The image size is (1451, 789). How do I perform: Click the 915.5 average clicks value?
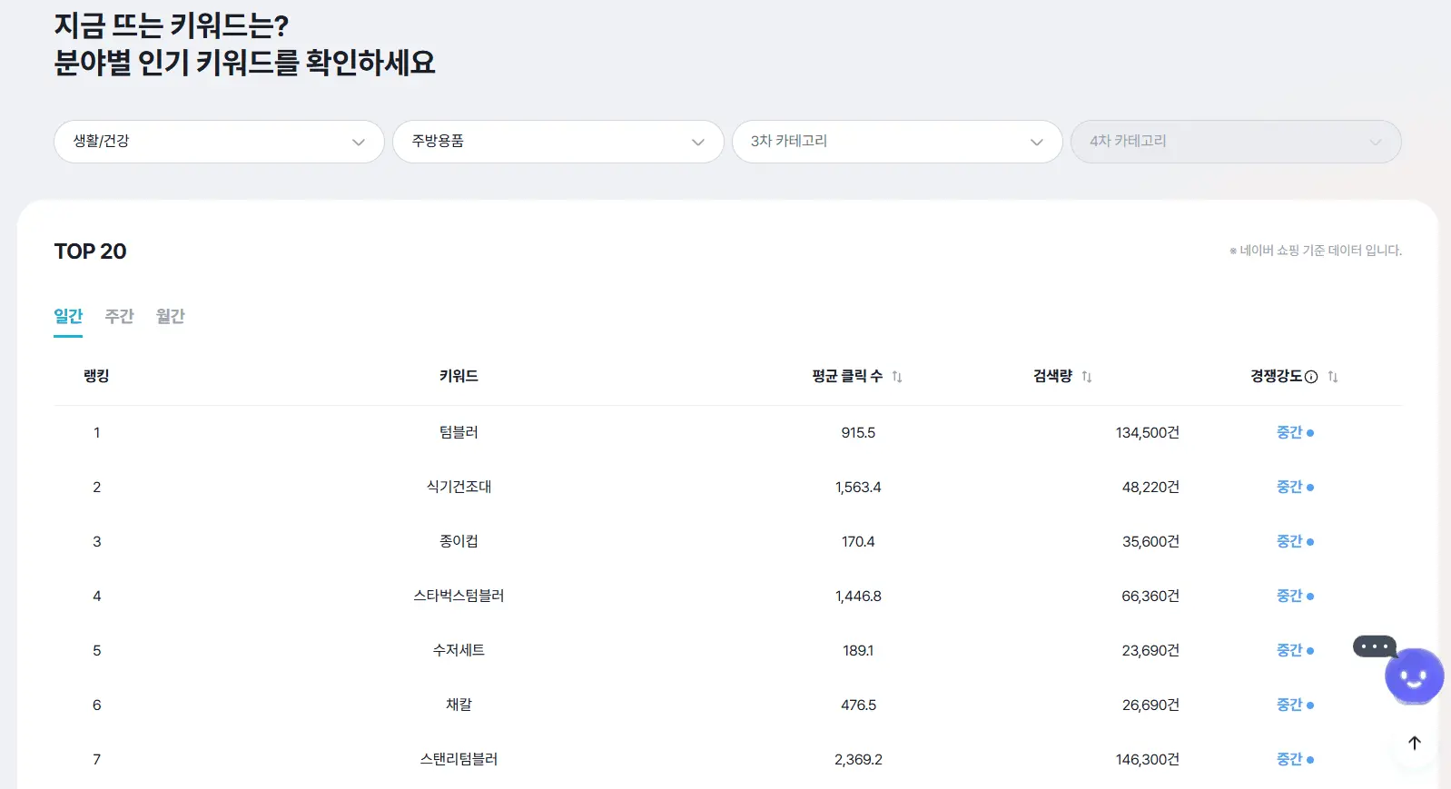(858, 432)
